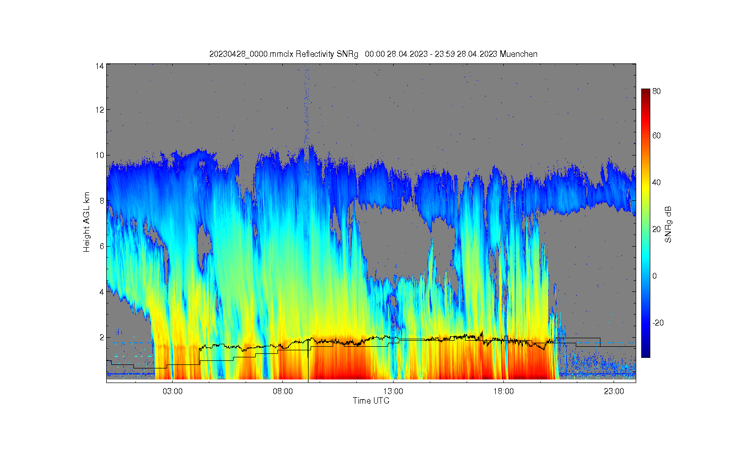The image size is (755, 453).
Task: Click the 18:00 time tick label
Action: coord(503,391)
